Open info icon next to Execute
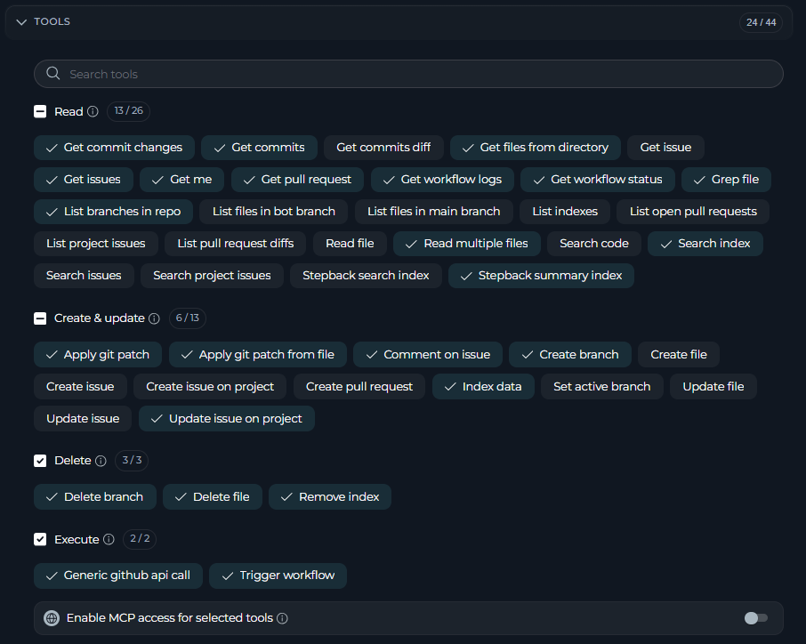Image resolution: width=806 pixels, height=644 pixels. coord(109,539)
